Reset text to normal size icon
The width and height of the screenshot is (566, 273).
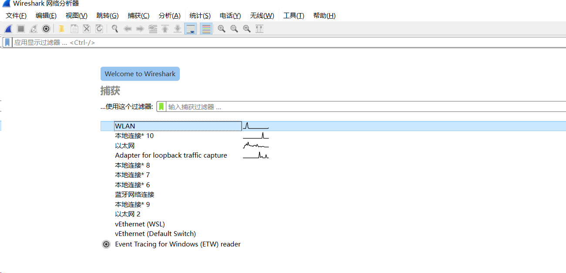[247, 29]
